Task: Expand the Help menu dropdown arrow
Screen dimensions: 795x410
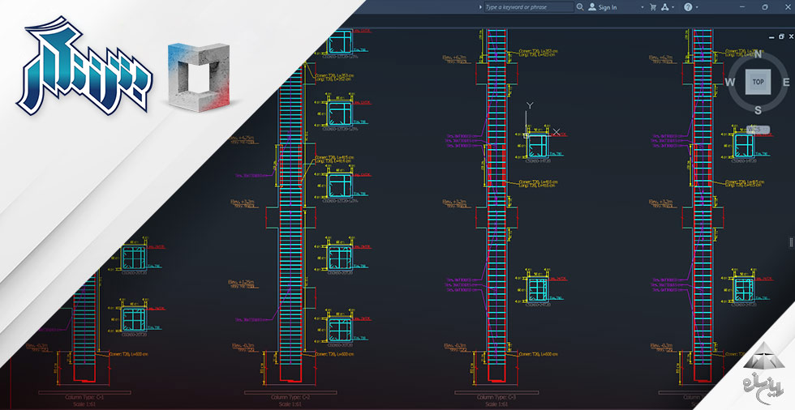Action: (698, 7)
